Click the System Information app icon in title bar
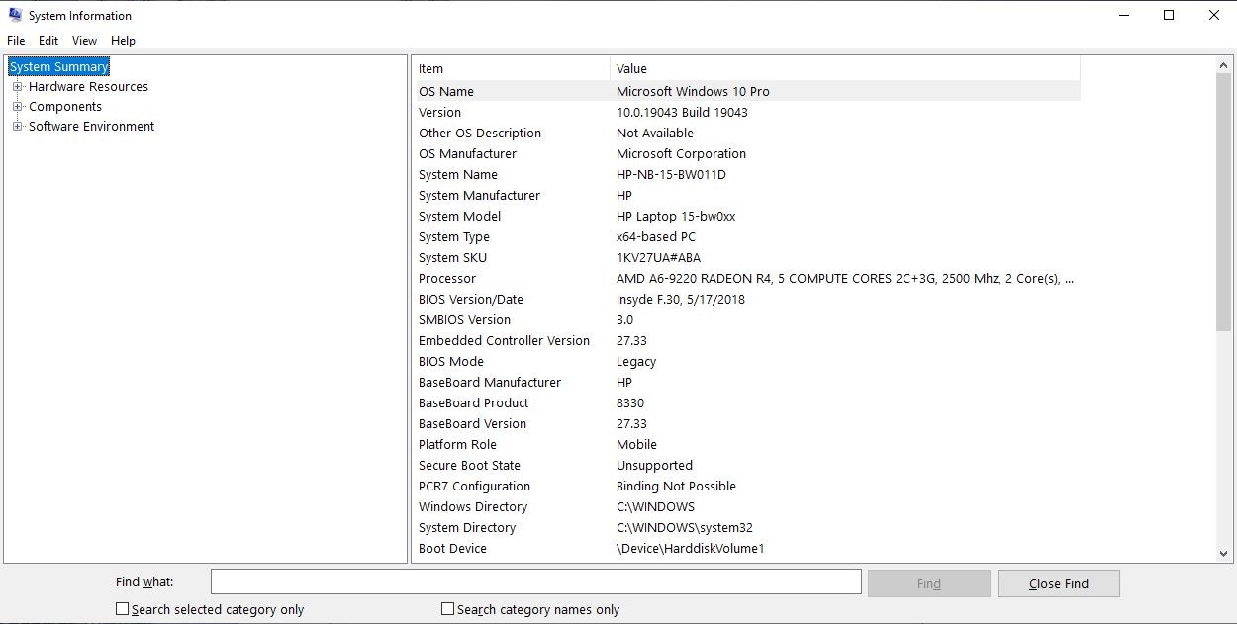The image size is (1237, 624). click(x=15, y=16)
